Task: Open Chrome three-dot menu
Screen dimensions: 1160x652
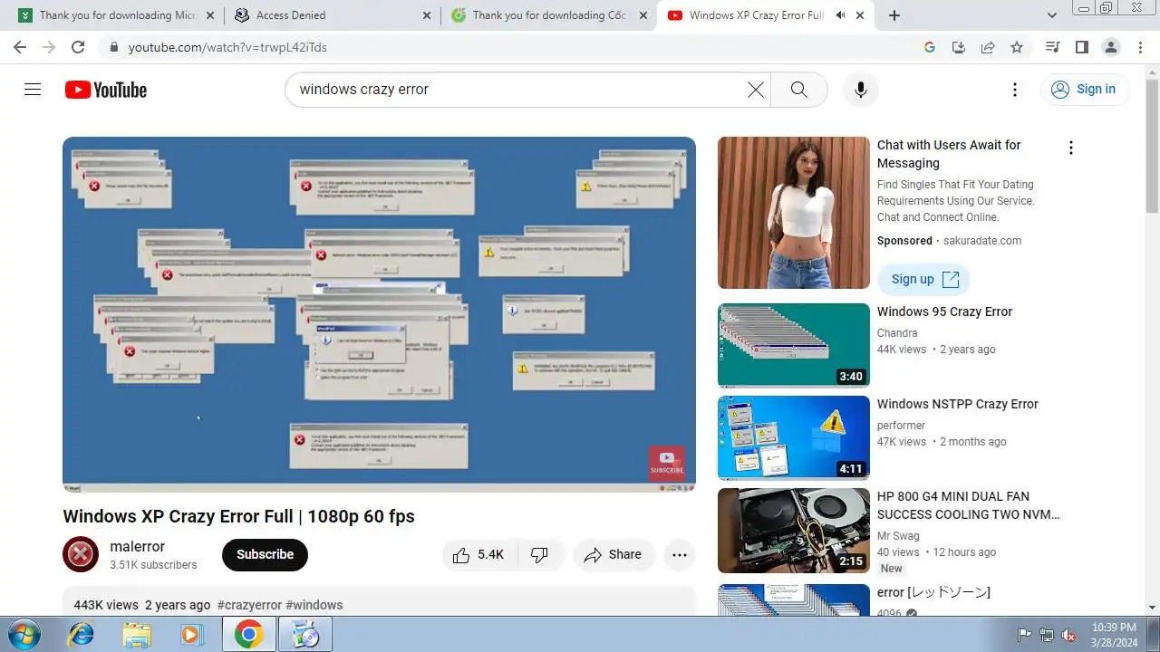Action: click(1140, 47)
